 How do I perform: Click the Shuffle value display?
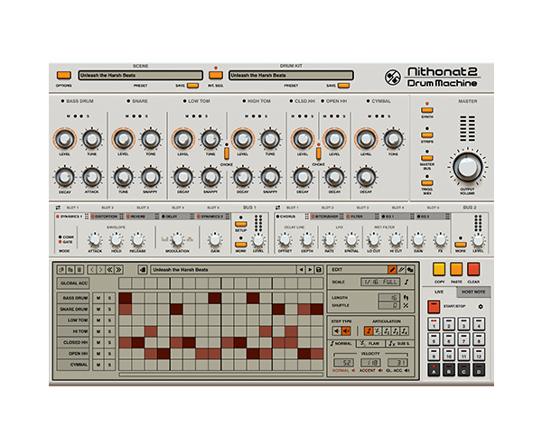pos(388,305)
